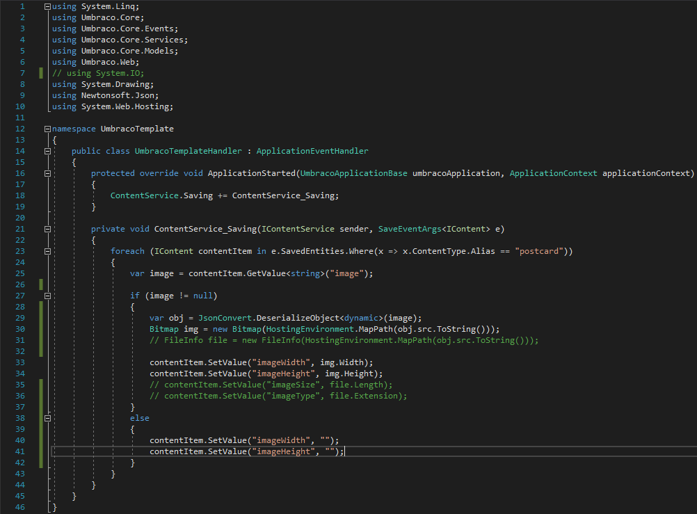Click 'DeserializeObject<dynamic>' on line 29
The height and width of the screenshot is (514, 697).
point(319,318)
